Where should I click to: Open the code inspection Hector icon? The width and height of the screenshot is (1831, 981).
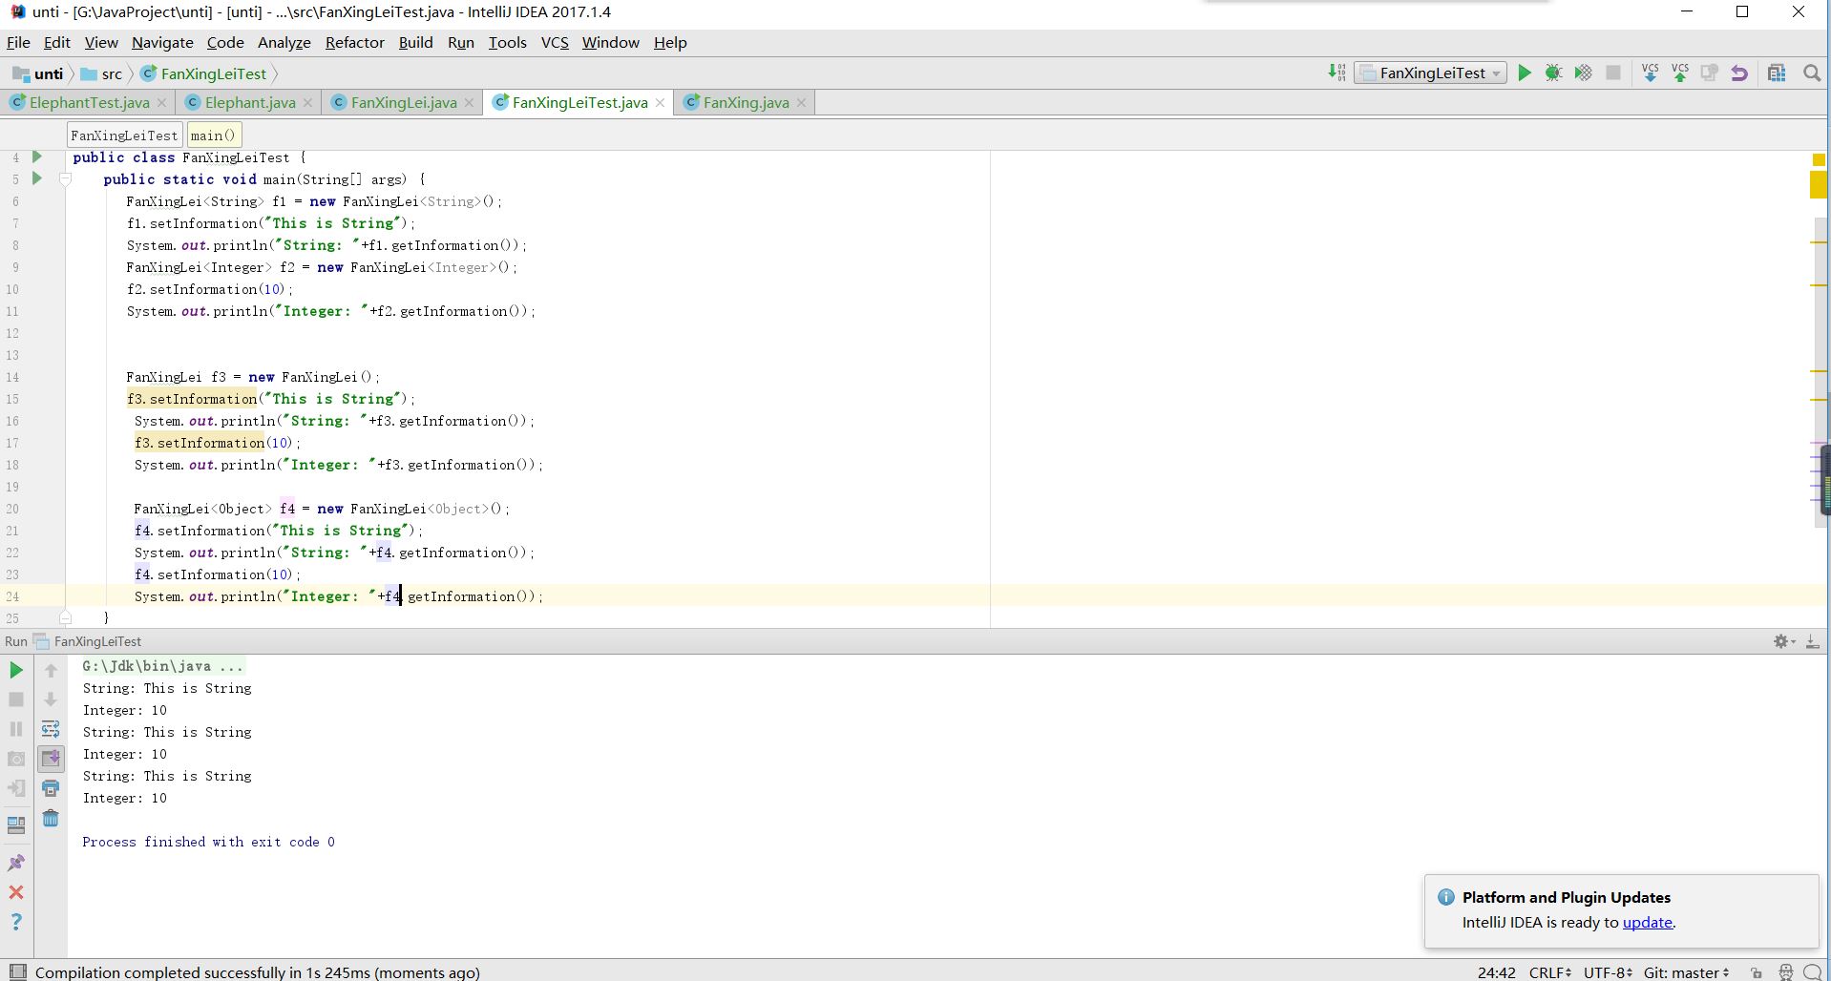[x=1786, y=972]
